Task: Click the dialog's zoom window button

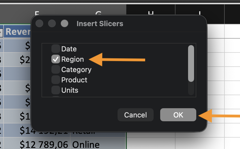Action: [x=65, y=24]
